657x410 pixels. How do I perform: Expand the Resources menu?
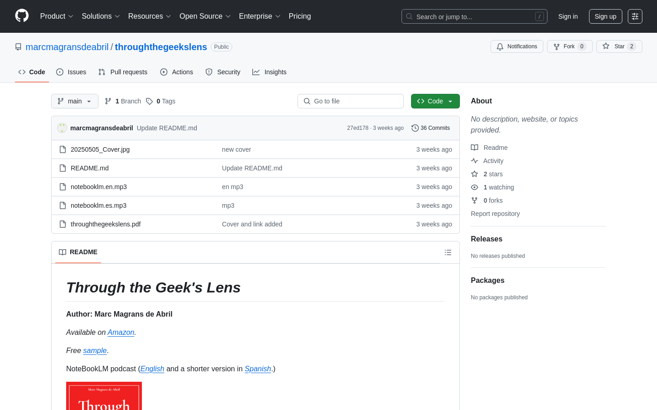[150, 16]
